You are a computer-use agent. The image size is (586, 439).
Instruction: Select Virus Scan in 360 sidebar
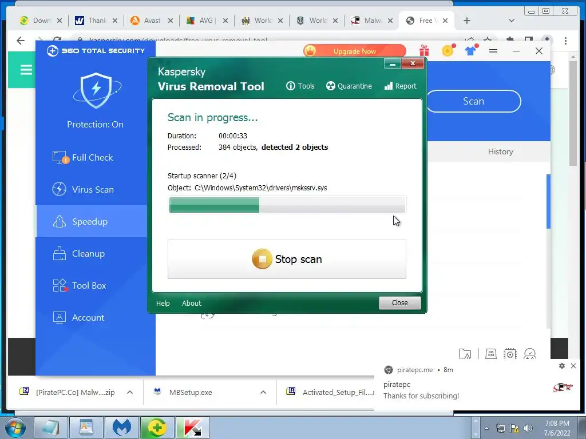(x=92, y=190)
